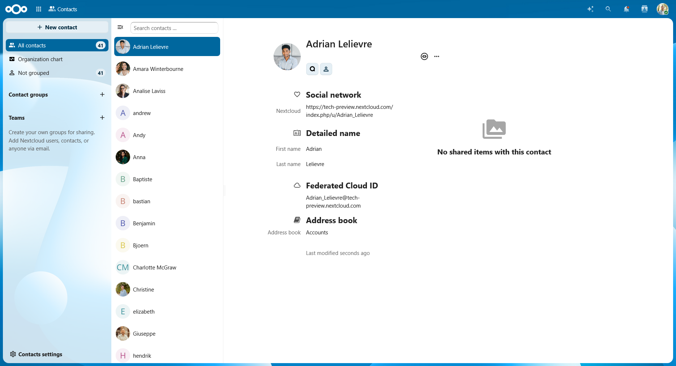The width and height of the screenshot is (676, 366).
Task: Click the Nextcloud profile URL value
Action: (x=349, y=111)
